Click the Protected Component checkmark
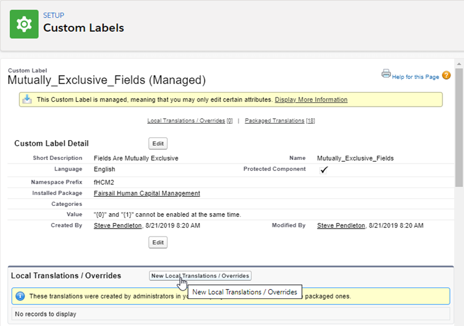 [x=324, y=170]
